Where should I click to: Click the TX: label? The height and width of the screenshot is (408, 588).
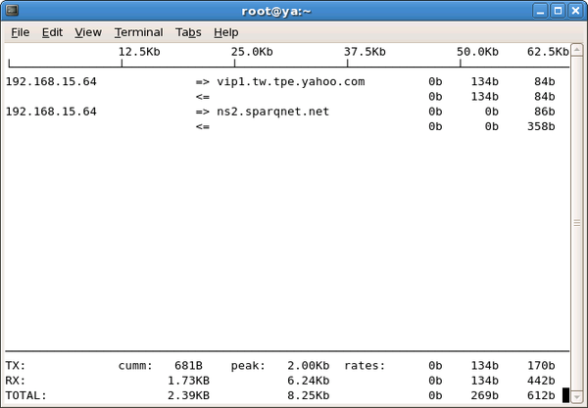coord(16,365)
